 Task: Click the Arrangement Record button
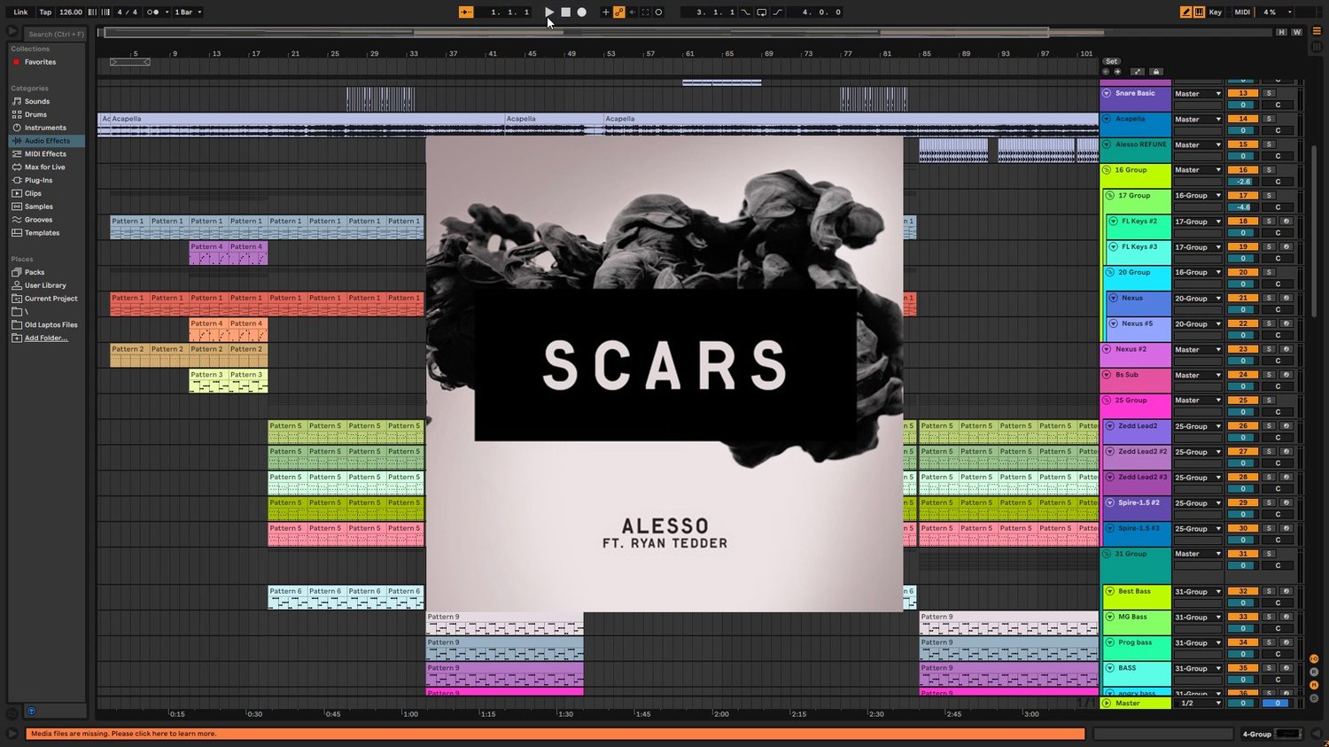(581, 12)
